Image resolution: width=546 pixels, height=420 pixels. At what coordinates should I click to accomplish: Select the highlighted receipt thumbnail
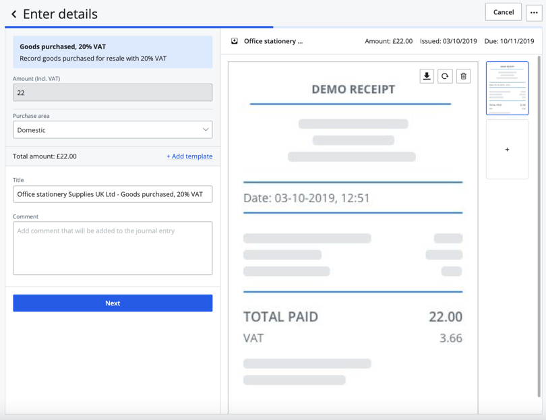pyautogui.click(x=507, y=88)
